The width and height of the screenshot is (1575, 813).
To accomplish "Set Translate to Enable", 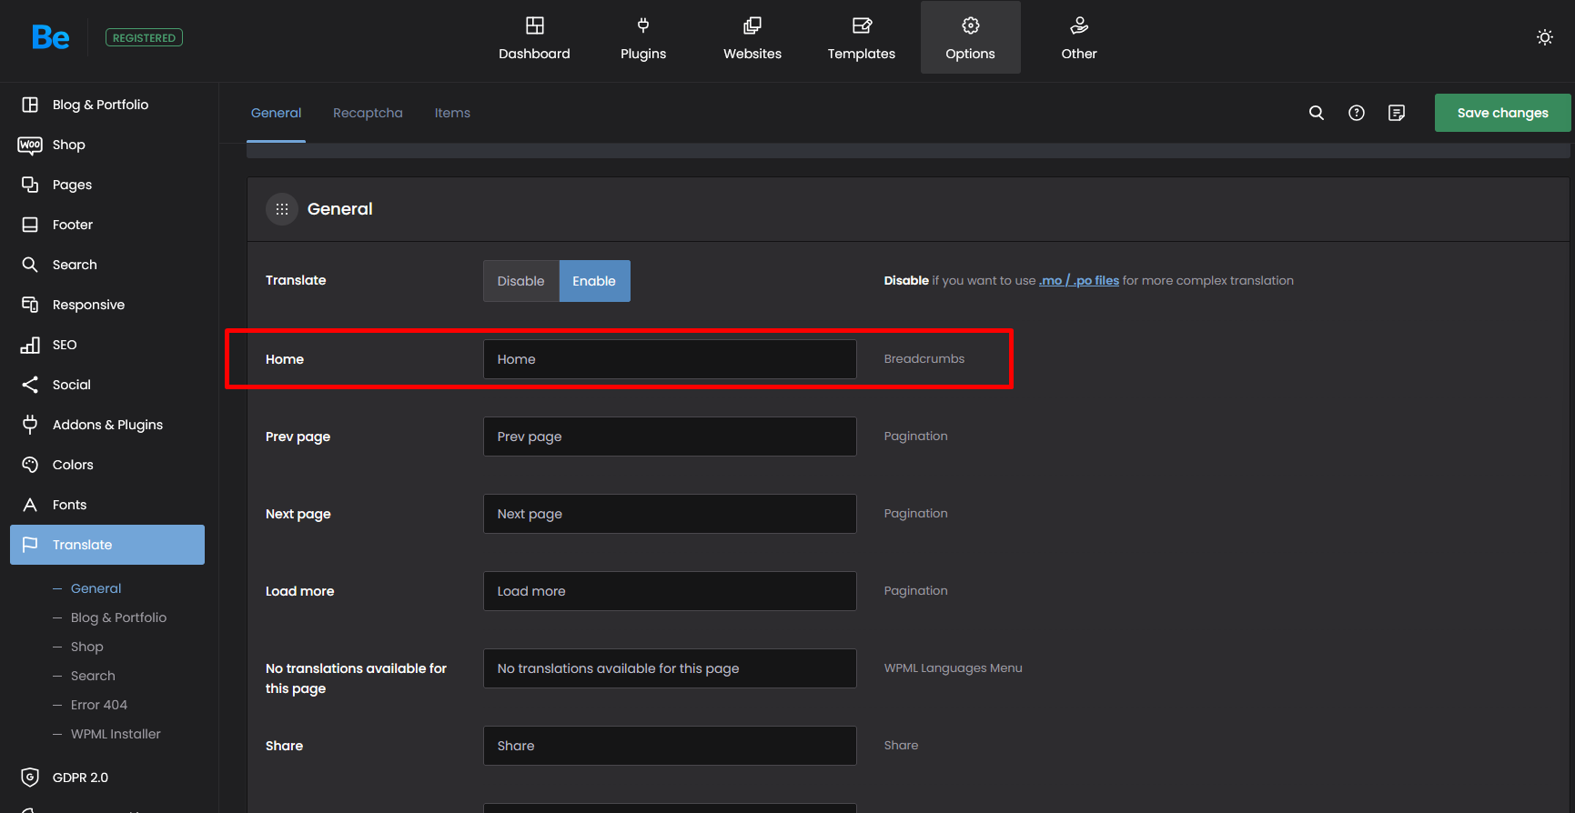I will click(x=594, y=281).
